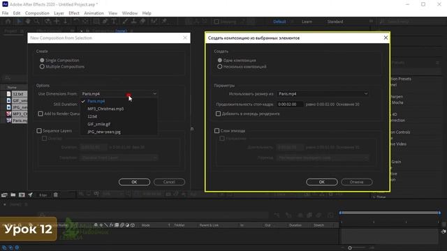Choose GIF_smile.gif in the dropdown list

[x=98, y=124]
